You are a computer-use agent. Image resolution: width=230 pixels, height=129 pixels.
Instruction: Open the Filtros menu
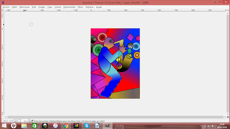pos(80,7)
